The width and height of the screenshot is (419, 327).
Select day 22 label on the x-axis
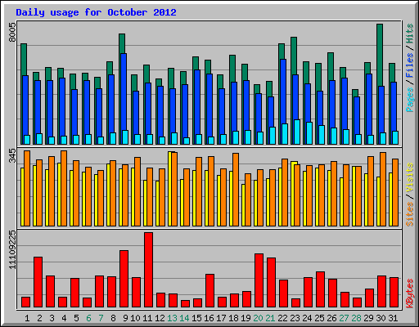coord(282,318)
